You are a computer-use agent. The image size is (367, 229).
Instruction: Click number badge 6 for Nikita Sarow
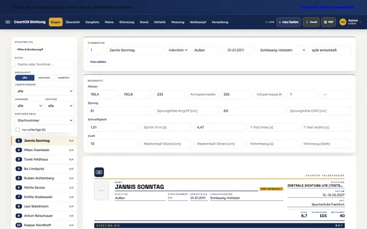[19, 187]
